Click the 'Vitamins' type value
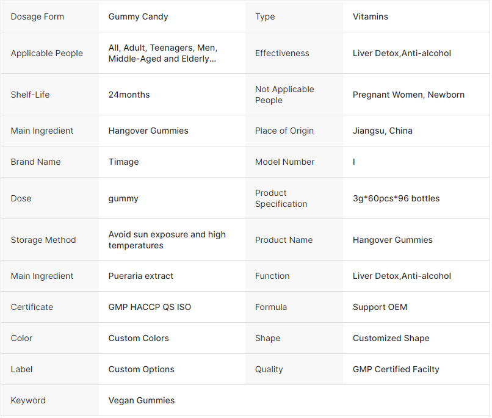 click(x=370, y=16)
